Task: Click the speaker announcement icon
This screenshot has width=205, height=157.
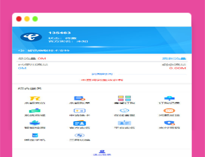Action: pyautogui.click(x=21, y=51)
